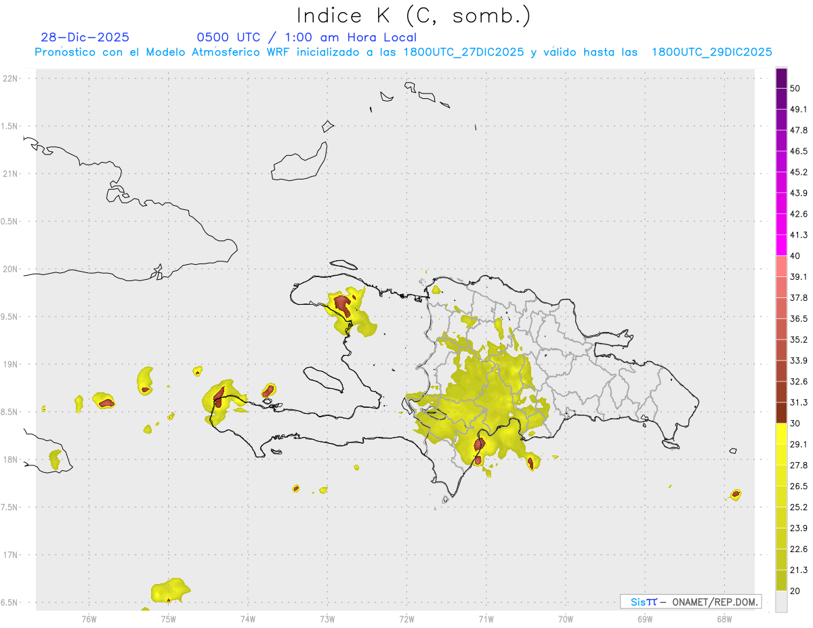Click the 'SisTT - ONAMET/REP.DOM.' credit box

(690, 602)
